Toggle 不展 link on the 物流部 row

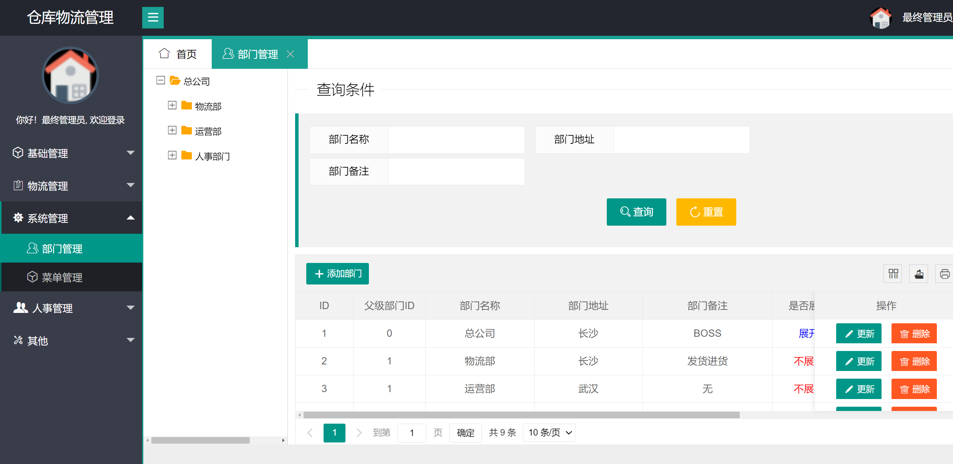804,361
